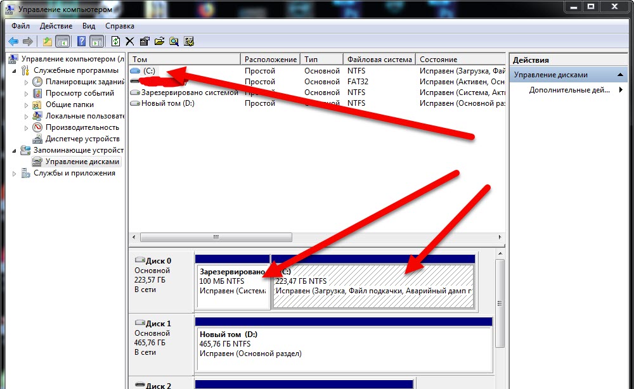Open the Файл menu
This screenshot has height=389, width=634.
[20, 26]
